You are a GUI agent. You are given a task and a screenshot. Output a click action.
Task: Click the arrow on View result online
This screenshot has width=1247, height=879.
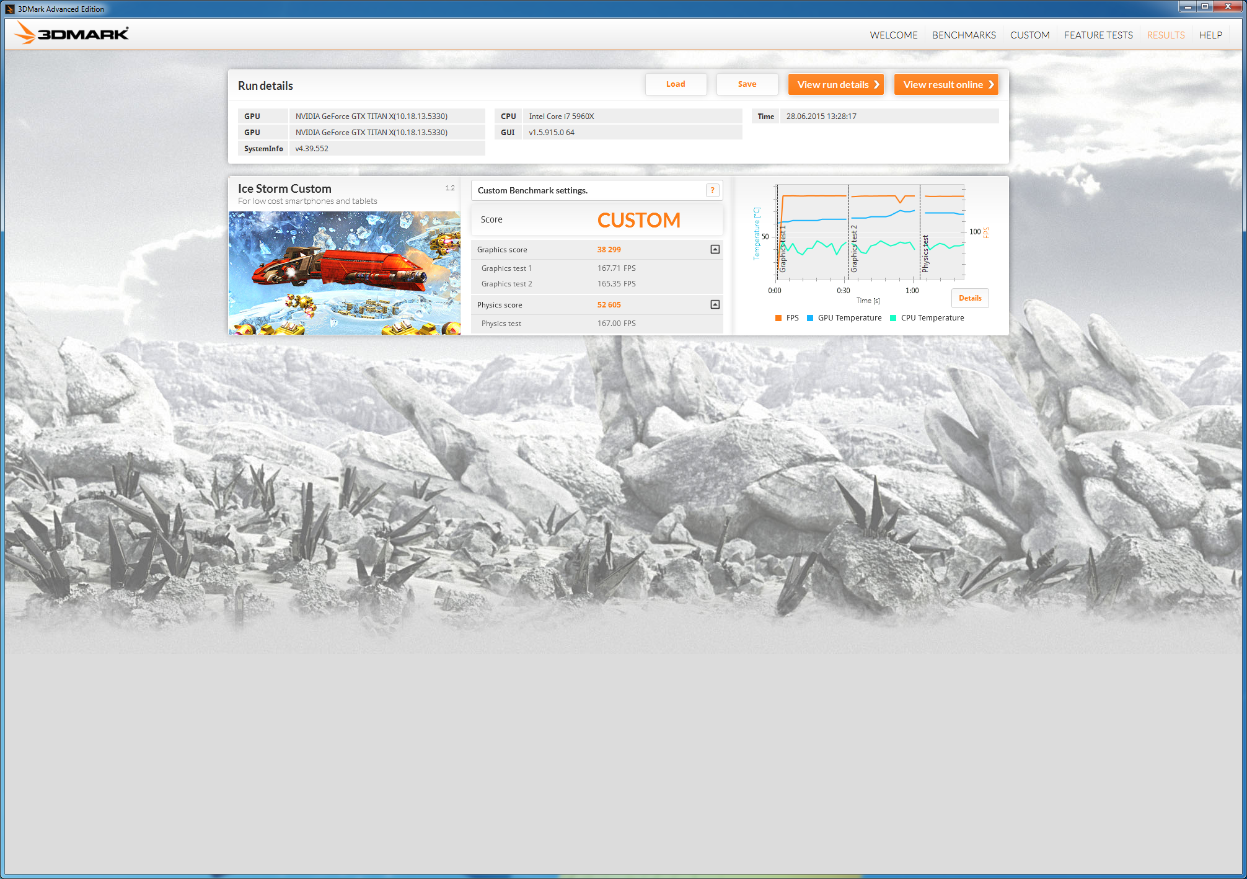[x=991, y=84]
